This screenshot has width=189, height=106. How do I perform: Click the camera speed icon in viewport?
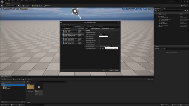coord(149,9)
